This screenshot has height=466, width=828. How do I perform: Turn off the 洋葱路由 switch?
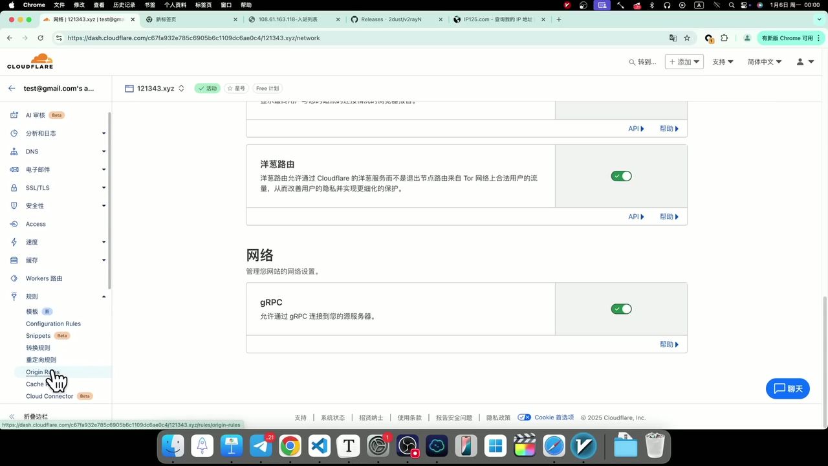[621, 175]
